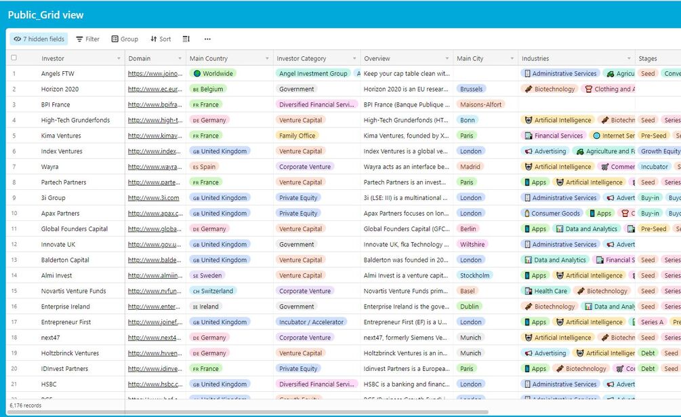Image resolution: width=681 pixels, height=417 pixels.
Task: Click the horizontal scrollbar at the bottom
Action: pos(247,412)
